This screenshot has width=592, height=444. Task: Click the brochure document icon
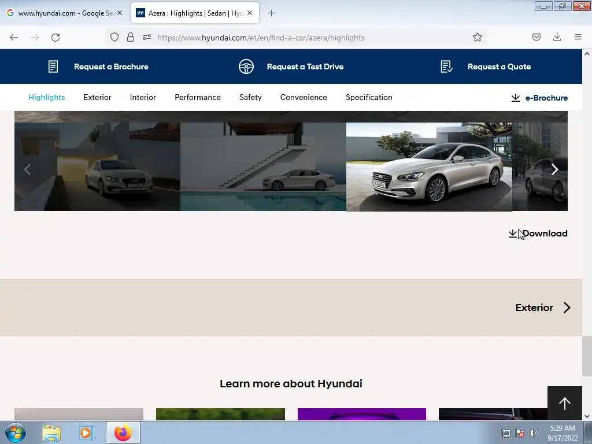pyautogui.click(x=53, y=66)
